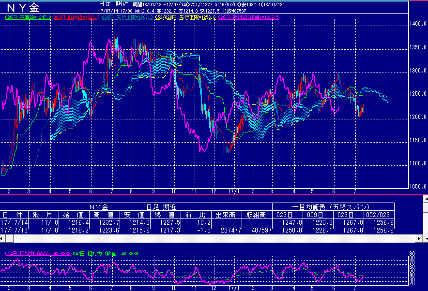Click the 取組高 column header

(256, 215)
